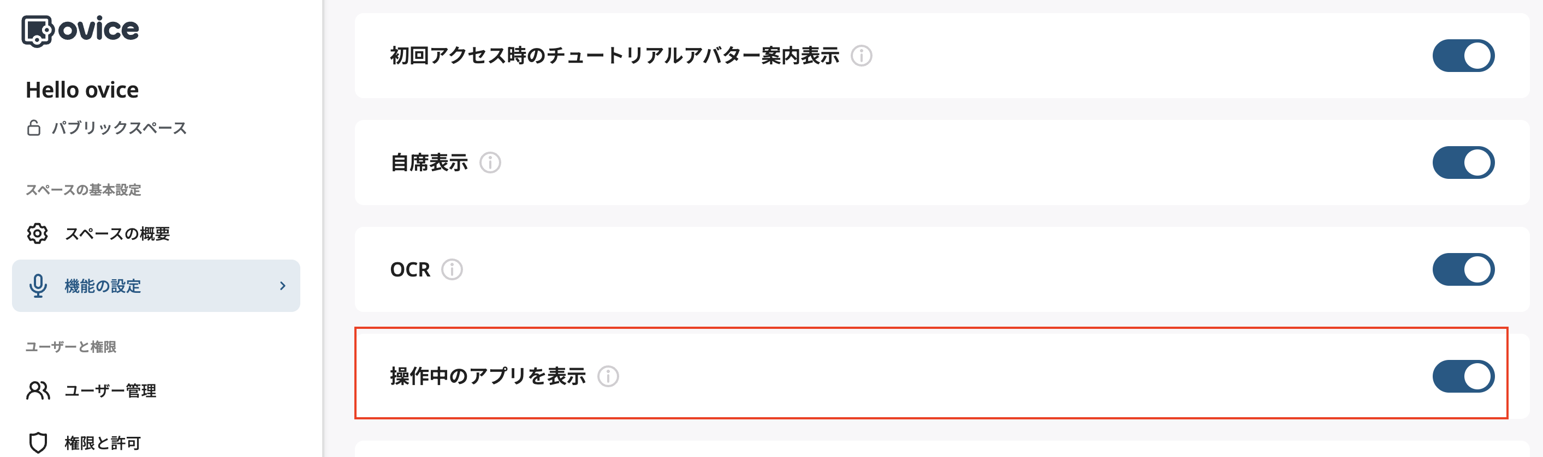1543x457 pixels.
Task: Open the info tooltip for OCR
Action: tap(452, 270)
